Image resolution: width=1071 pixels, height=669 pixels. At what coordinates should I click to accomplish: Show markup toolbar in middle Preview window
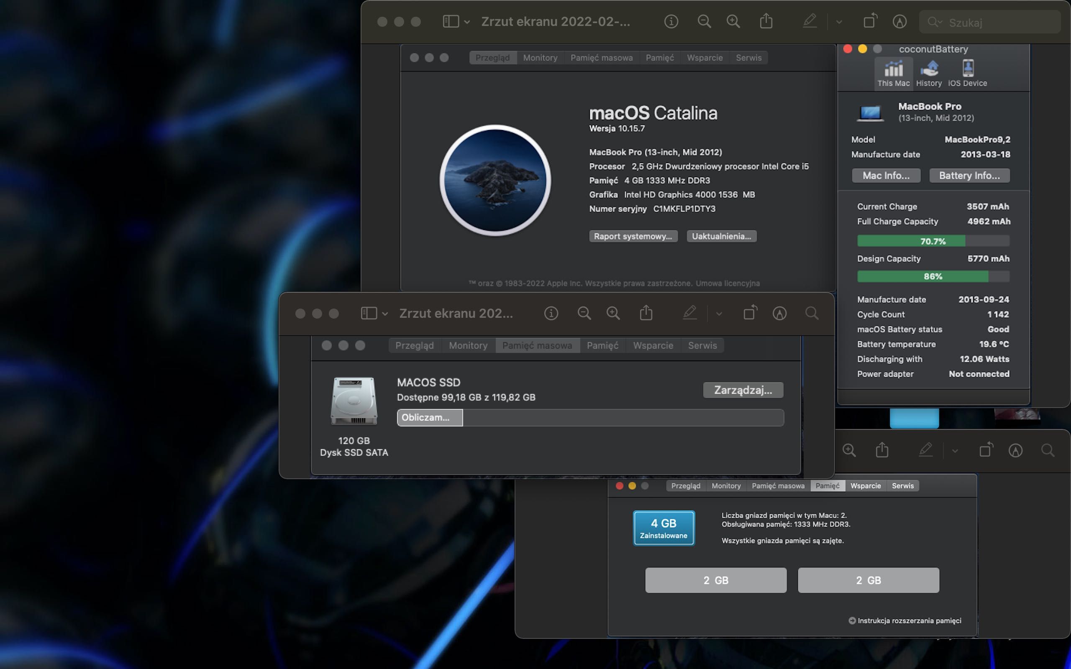pos(779,313)
